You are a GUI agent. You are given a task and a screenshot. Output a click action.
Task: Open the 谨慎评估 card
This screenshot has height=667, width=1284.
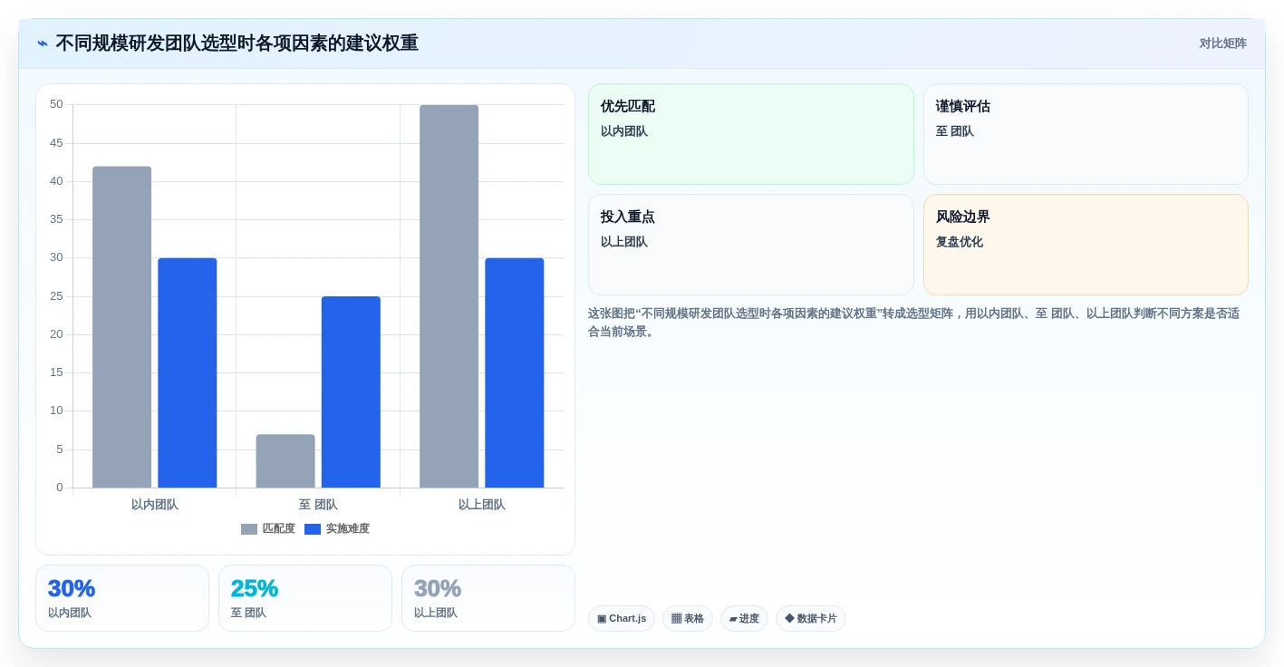tap(1086, 134)
